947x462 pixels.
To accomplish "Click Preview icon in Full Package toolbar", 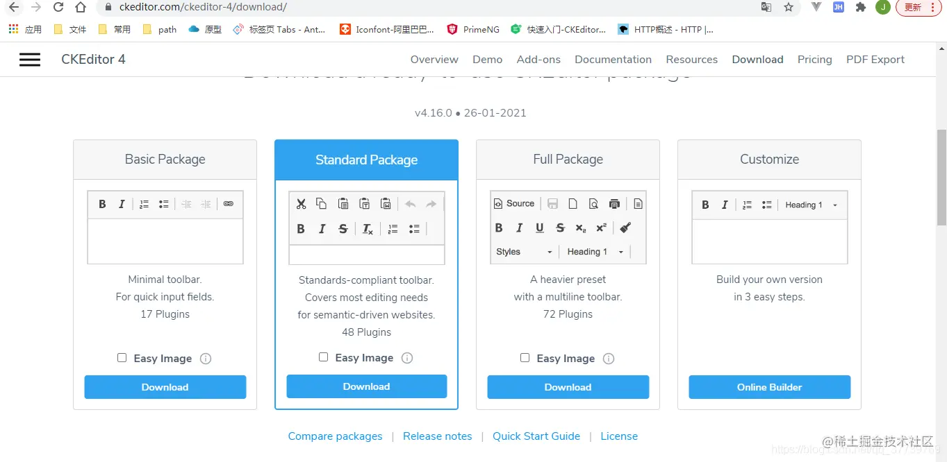I will click(593, 204).
